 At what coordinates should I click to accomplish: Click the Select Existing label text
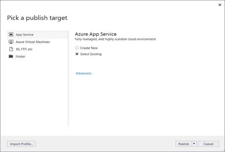[x=91, y=54]
